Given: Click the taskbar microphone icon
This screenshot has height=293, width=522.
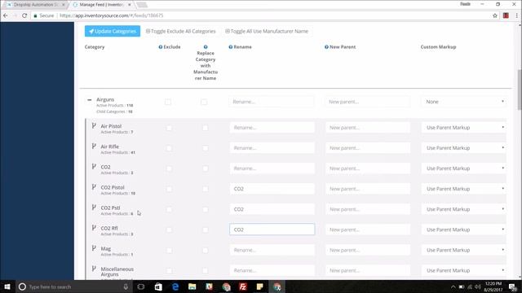Looking at the screenshot, I should tap(126, 286).
